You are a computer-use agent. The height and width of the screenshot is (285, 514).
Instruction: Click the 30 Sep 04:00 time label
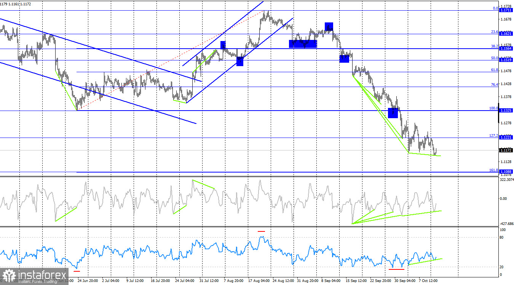click(x=406, y=281)
